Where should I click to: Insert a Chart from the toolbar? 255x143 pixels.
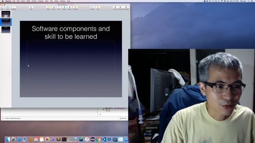(53, 8)
